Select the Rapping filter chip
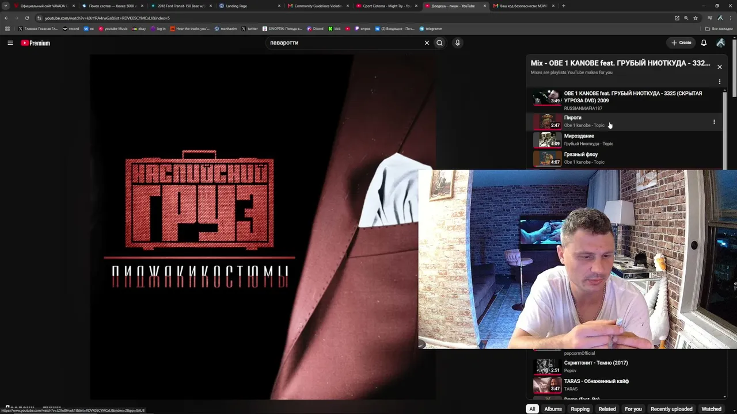Image resolution: width=737 pixels, height=414 pixels. (580, 409)
